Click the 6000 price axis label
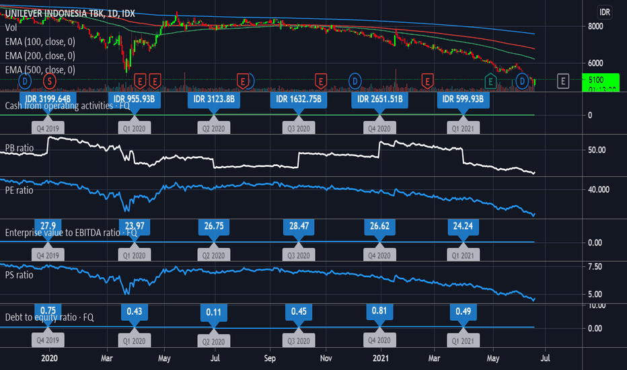The height and width of the screenshot is (370, 627). pyautogui.click(x=595, y=63)
